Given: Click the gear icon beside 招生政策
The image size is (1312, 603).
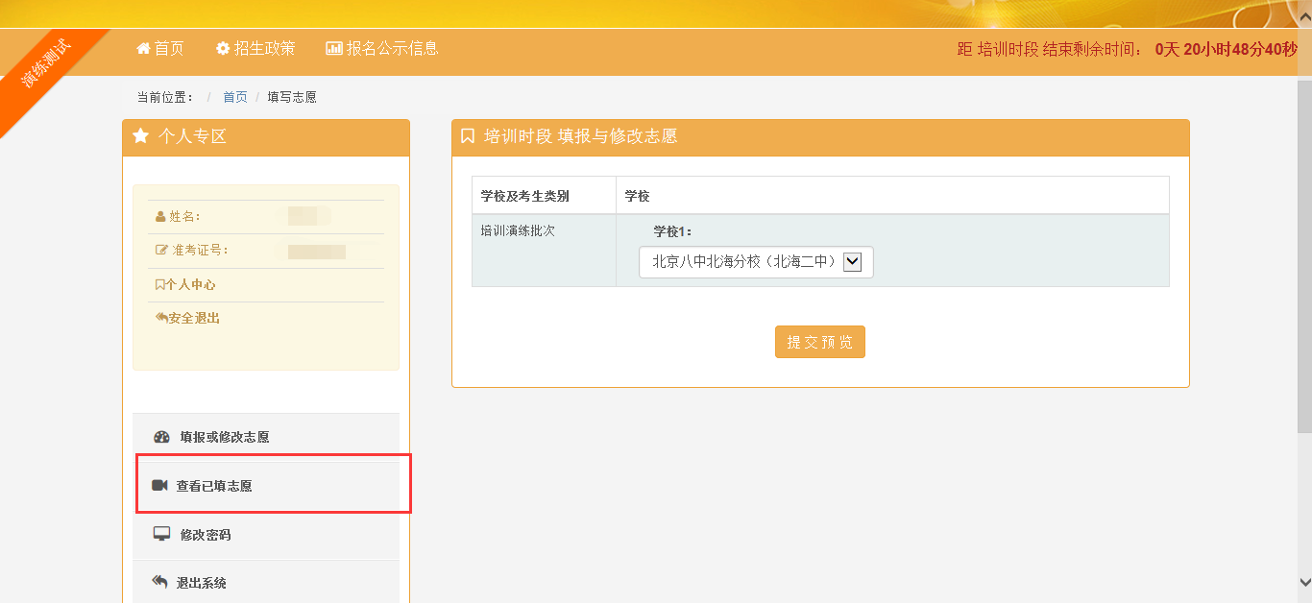Looking at the screenshot, I should coord(223,48).
